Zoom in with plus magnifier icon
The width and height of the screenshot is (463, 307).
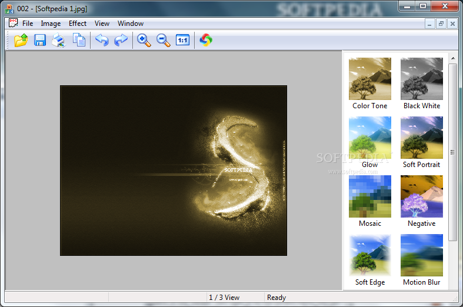pyautogui.click(x=144, y=40)
